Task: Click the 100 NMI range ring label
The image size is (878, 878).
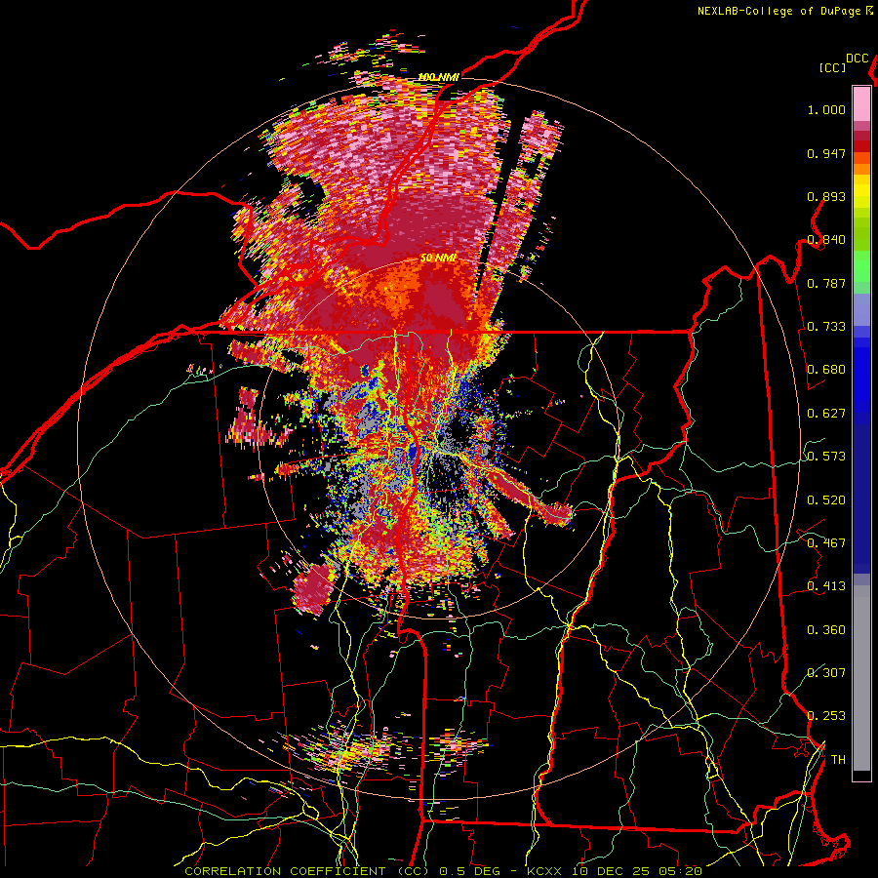Action: pyautogui.click(x=438, y=77)
